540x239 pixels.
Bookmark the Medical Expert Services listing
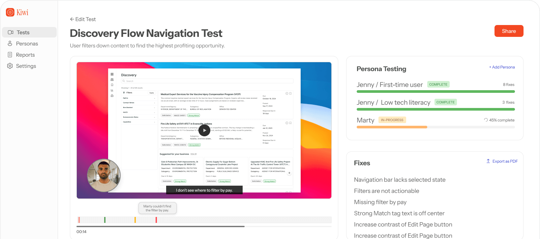tap(290, 93)
